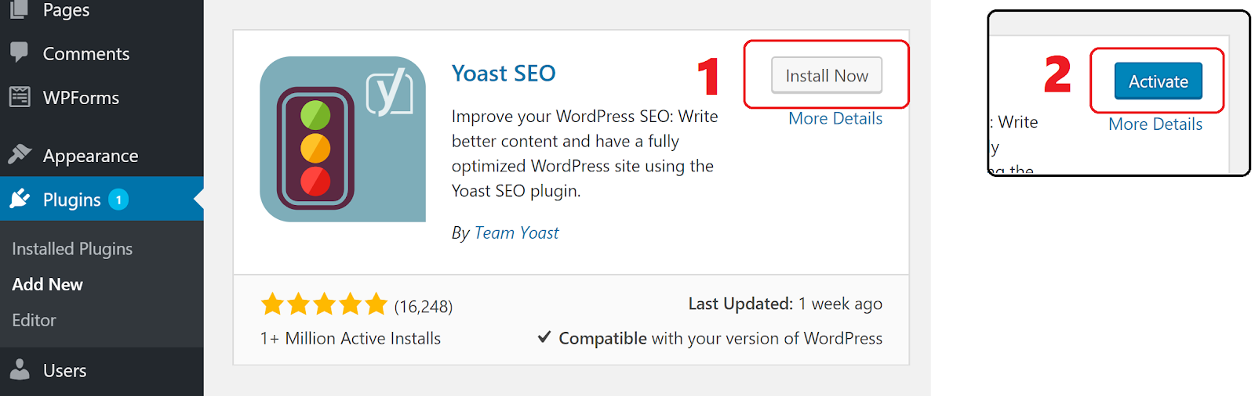Viewport: 1255px width, 396px height.
Task: Click the Plugins plug icon
Action: [x=20, y=199]
